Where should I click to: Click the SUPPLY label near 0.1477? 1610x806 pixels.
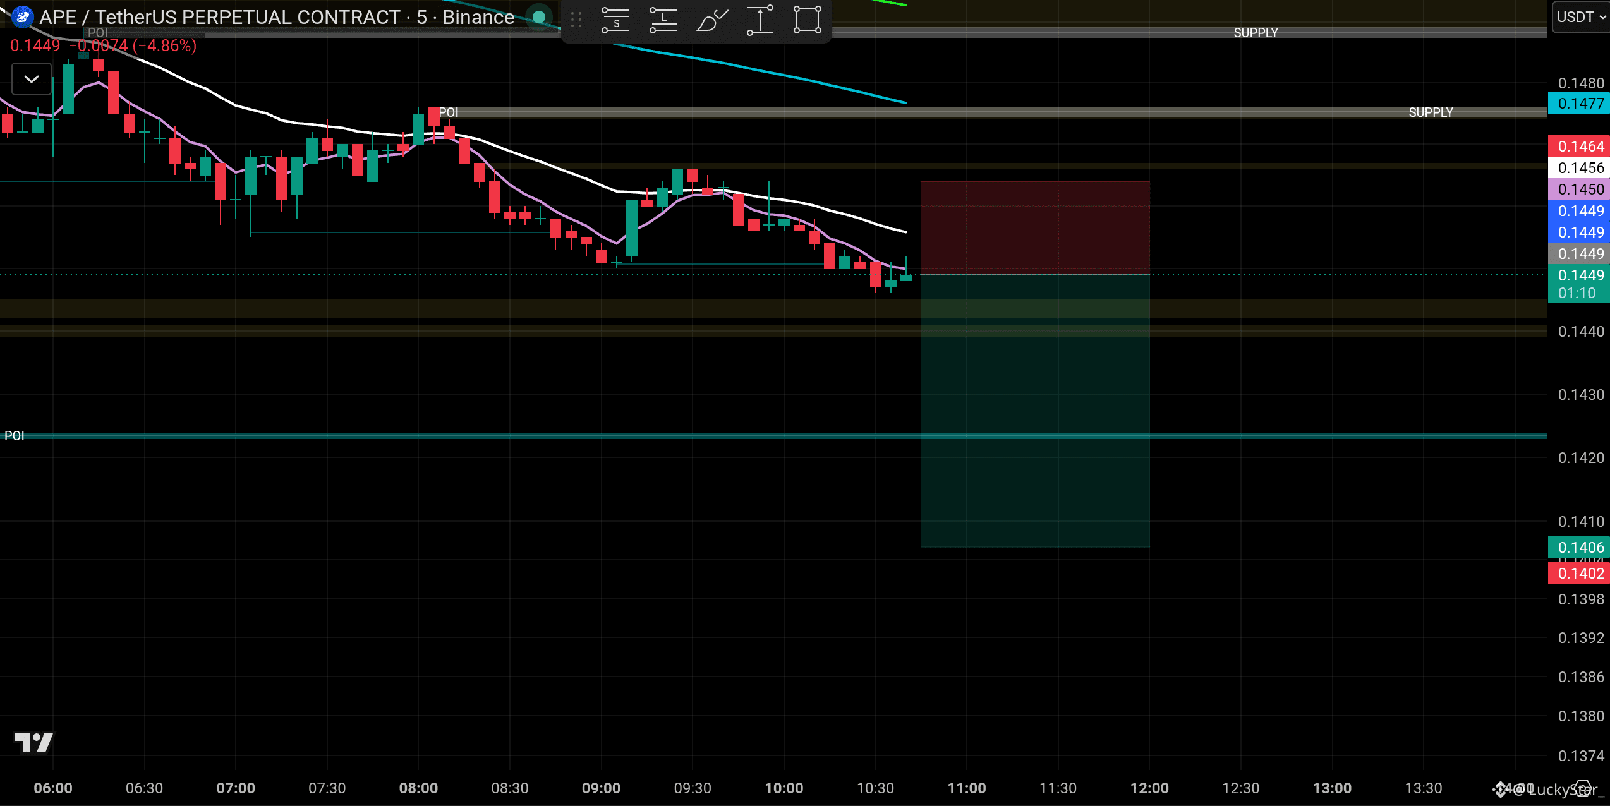(1431, 112)
